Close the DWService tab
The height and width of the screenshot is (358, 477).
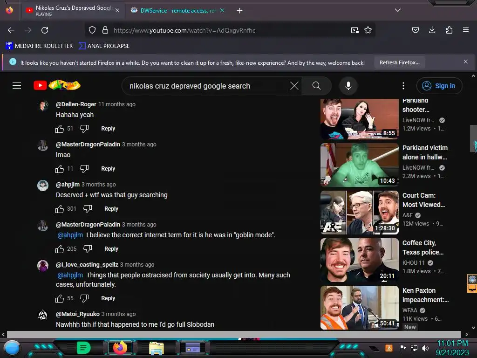[222, 10]
